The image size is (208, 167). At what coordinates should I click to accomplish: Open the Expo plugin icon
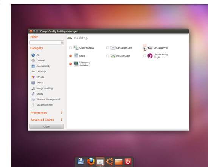76,55
